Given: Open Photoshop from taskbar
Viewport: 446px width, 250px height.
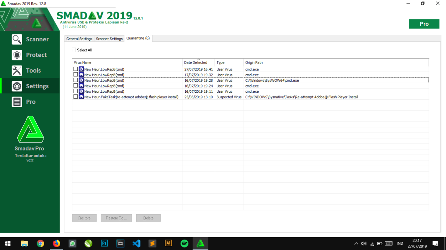Looking at the screenshot, I should 104,243.
